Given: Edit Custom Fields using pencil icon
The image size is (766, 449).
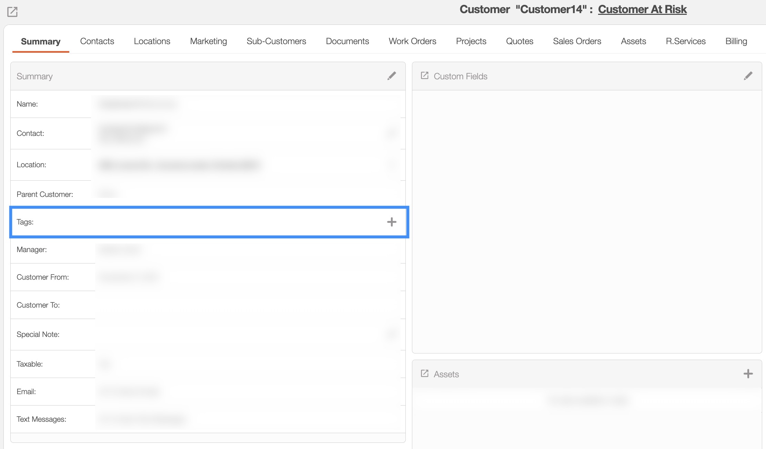Looking at the screenshot, I should coord(748,76).
